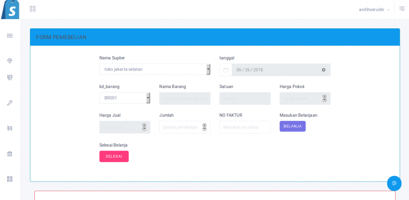Clear the tanggal date with the x icon
This screenshot has width=409, height=200.
[x=324, y=70]
